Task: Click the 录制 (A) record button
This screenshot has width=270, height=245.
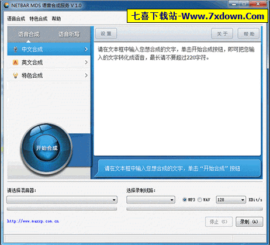Action: pos(249,222)
